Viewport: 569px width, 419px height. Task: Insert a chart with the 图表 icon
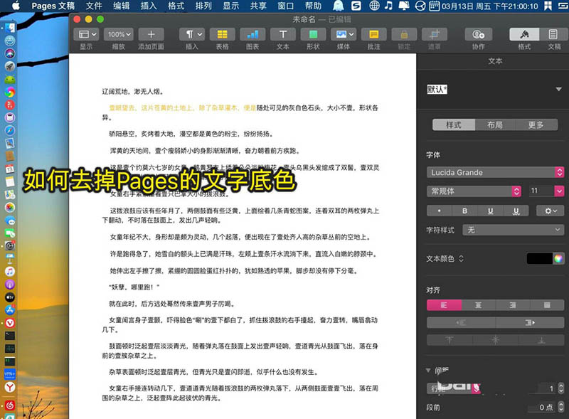(x=252, y=34)
